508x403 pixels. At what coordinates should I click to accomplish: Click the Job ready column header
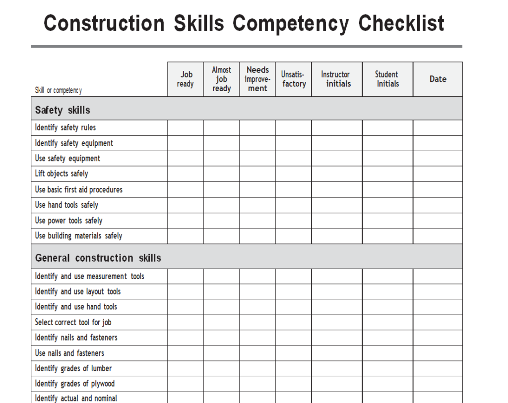[185, 79]
